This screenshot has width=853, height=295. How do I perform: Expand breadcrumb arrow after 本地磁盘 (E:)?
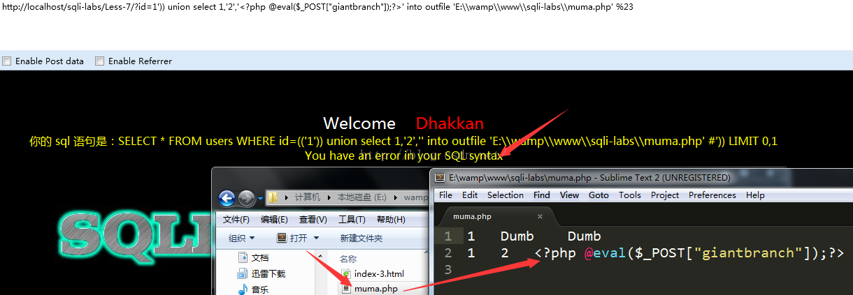(397, 199)
